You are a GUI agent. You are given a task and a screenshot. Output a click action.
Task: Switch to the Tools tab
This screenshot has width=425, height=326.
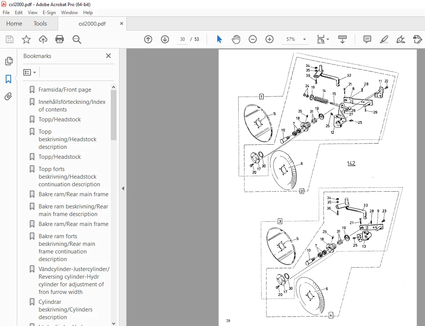click(x=40, y=24)
